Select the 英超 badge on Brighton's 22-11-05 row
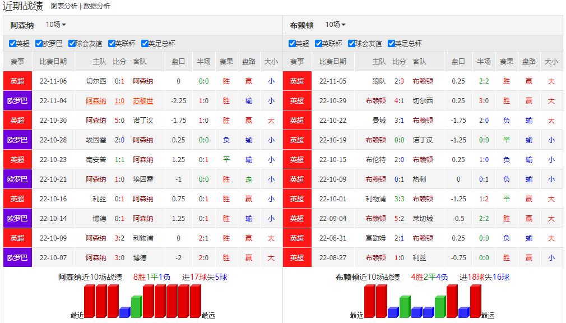 tap(298, 80)
